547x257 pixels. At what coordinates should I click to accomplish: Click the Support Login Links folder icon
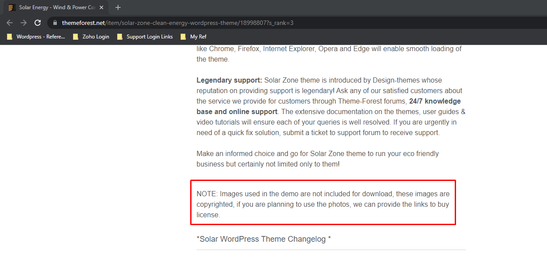coord(120,37)
